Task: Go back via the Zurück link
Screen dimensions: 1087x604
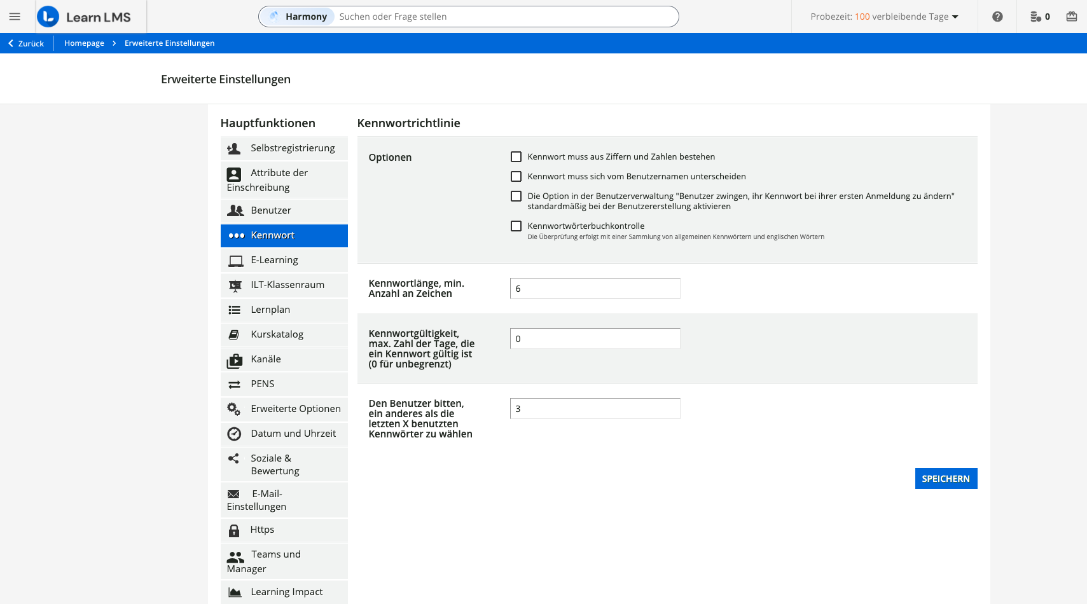Action: 26,43
